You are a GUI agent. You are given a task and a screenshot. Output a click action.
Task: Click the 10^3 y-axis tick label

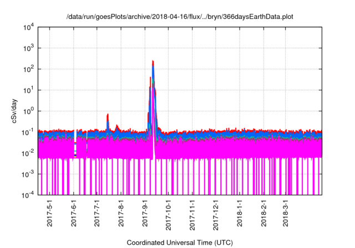(x=28, y=48)
